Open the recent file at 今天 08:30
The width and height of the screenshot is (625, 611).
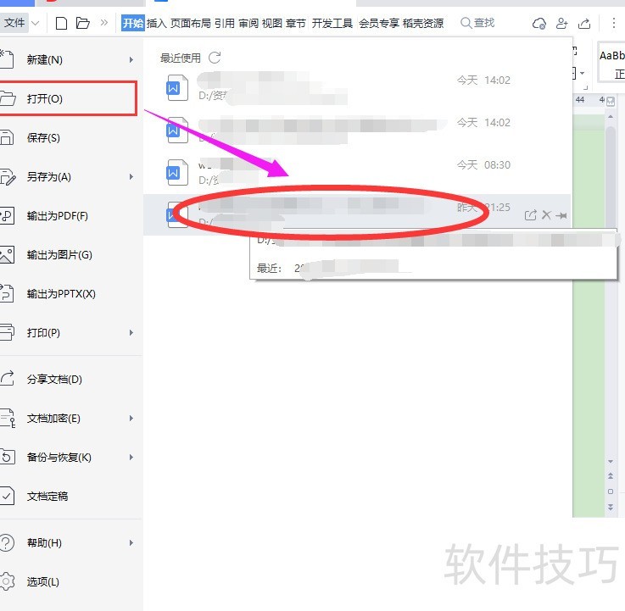point(357,173)
